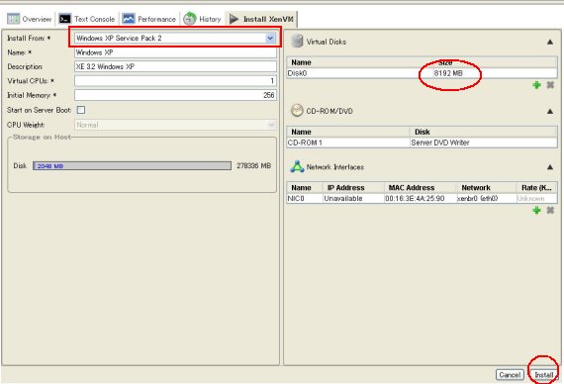Click the IP Address column header
This screenshot has height=384, width=564.
pyautogui.click(x=353, y=188)
